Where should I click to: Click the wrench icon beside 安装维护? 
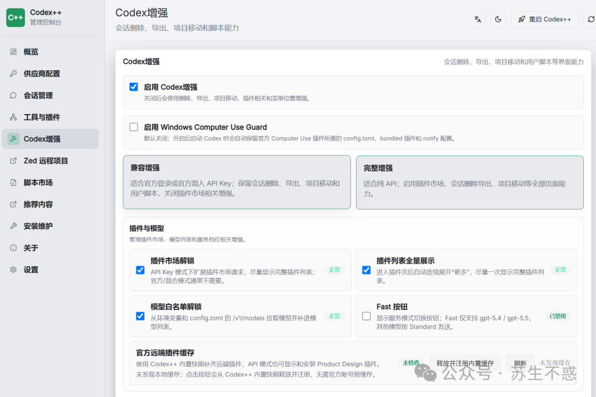point(13,226)
